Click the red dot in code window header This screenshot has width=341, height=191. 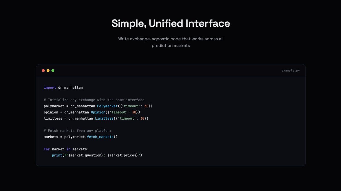tap(43, 70)
